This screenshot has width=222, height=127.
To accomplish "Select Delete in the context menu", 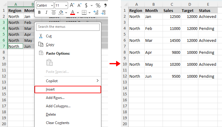I will point(51,114).
